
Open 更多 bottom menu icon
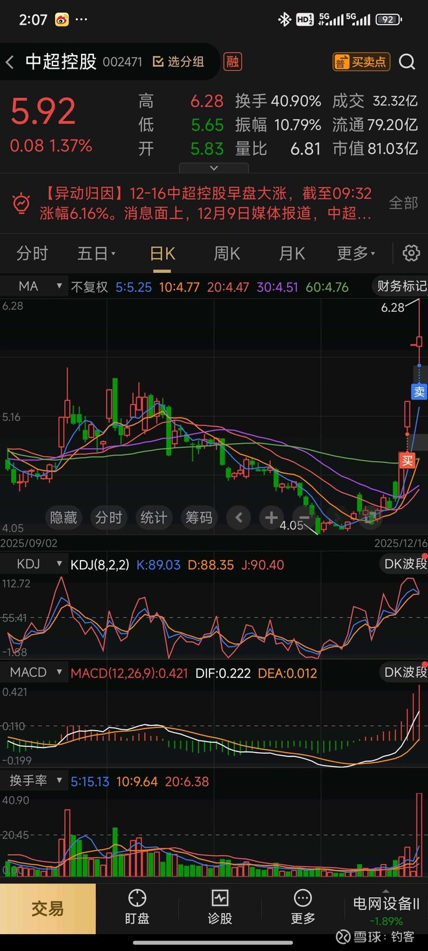coord(303,907)
